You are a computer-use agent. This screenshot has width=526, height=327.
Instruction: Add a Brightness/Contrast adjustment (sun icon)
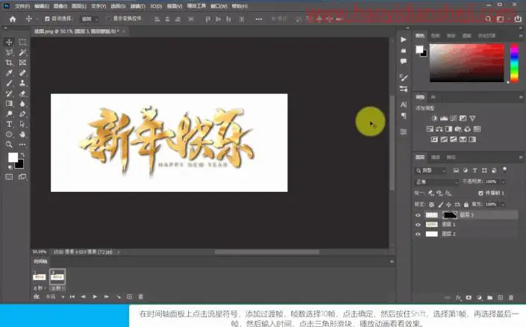tap(434, 118)
